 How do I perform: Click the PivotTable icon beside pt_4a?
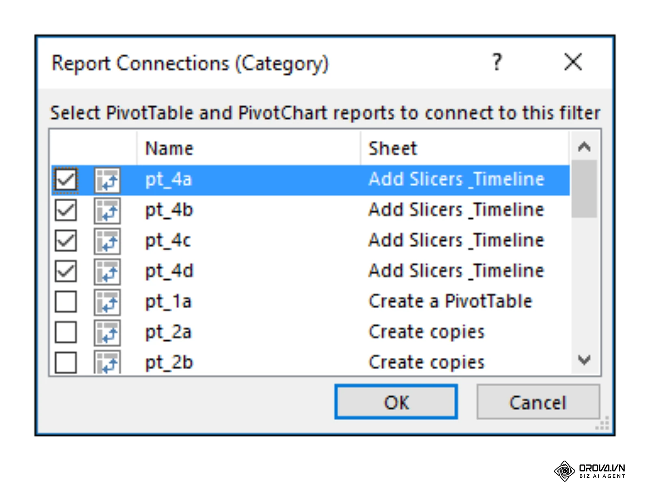(x=107, y=180)
